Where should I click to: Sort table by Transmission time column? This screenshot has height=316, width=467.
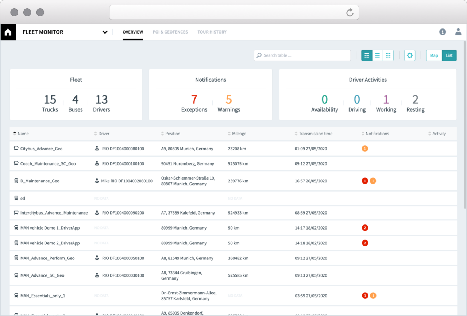click(313, 134)
